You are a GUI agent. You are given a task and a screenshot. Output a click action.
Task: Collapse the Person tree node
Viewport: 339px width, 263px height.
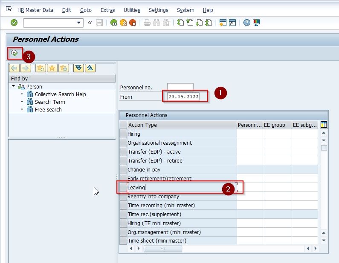pos(13,86)
